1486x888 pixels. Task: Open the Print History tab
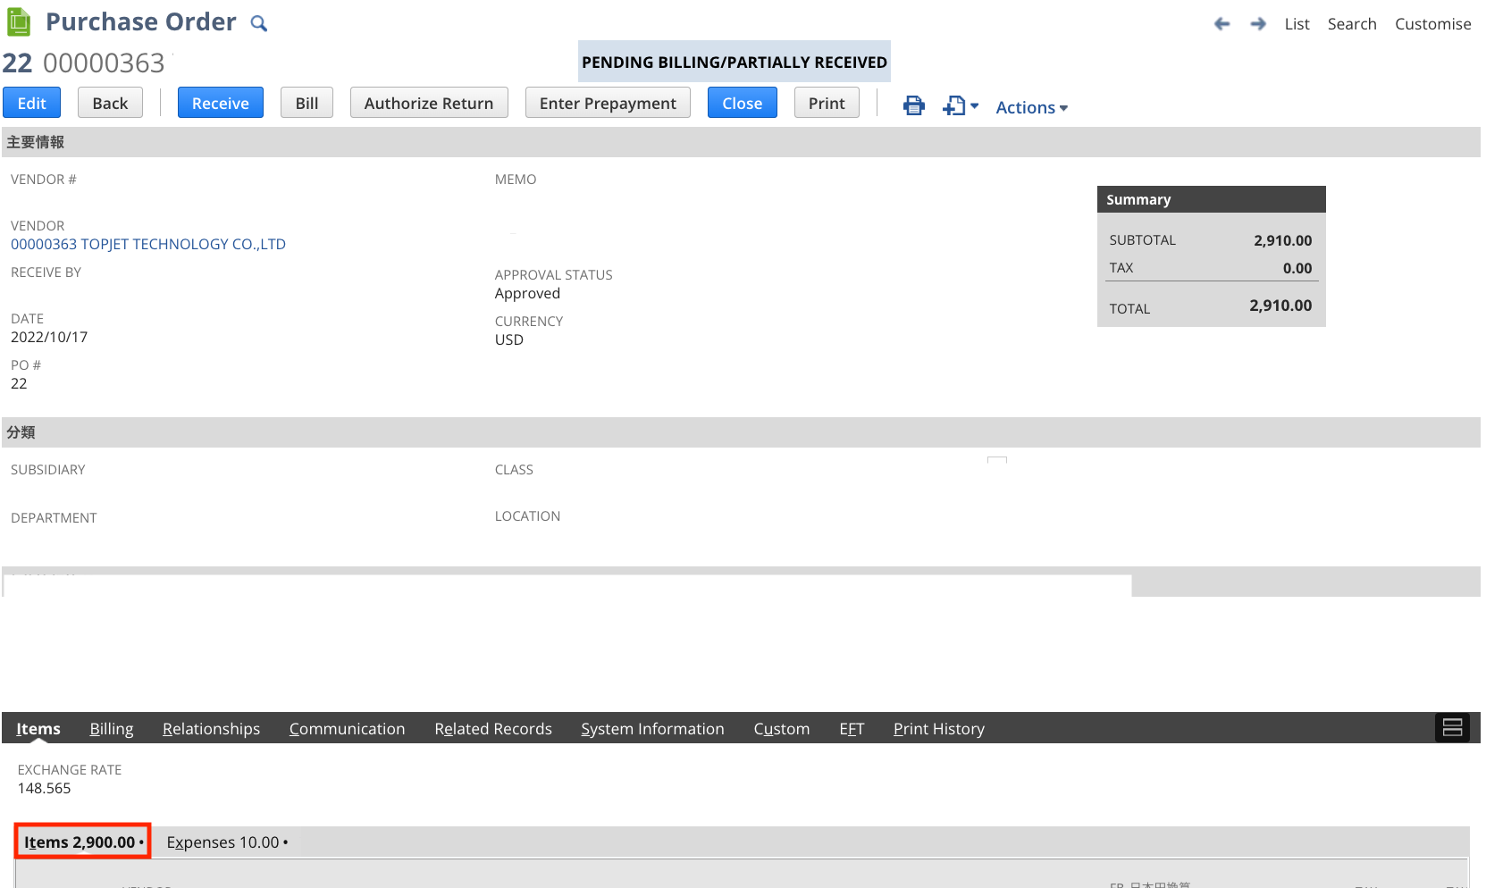[938, 728]
